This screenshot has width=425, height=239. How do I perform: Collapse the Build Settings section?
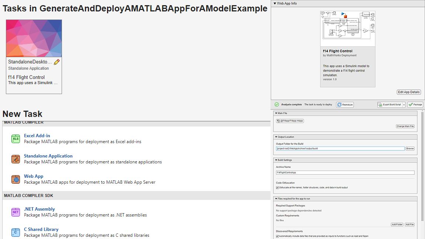coord(276,160)
